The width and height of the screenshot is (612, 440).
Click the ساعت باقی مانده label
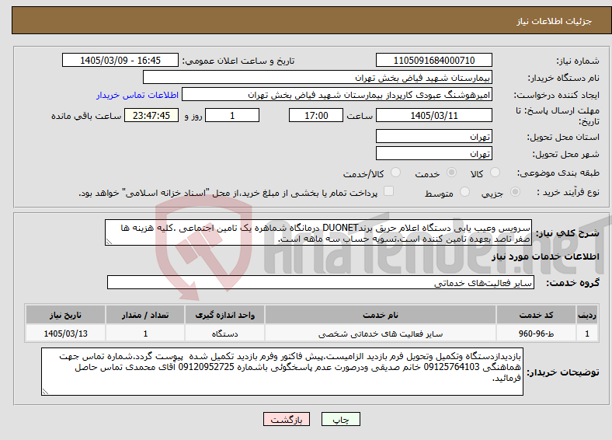click(x=86, y=116)
